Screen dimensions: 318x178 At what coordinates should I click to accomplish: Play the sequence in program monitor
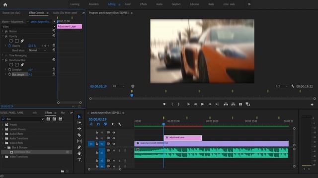tap(202, 104)
